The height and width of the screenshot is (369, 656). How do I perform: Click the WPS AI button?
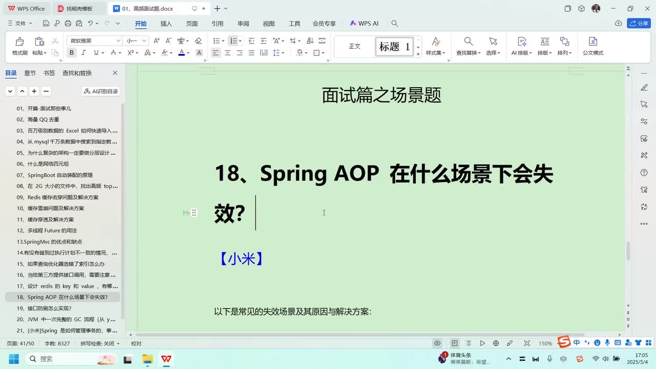pos(364,24)
